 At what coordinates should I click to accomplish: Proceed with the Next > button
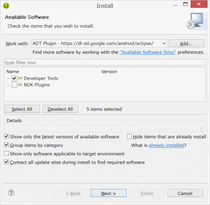pyautogui.click(x=109, y=193)
